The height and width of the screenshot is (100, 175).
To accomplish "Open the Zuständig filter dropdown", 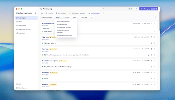I will pyautogui.click(x=85, y=17).
